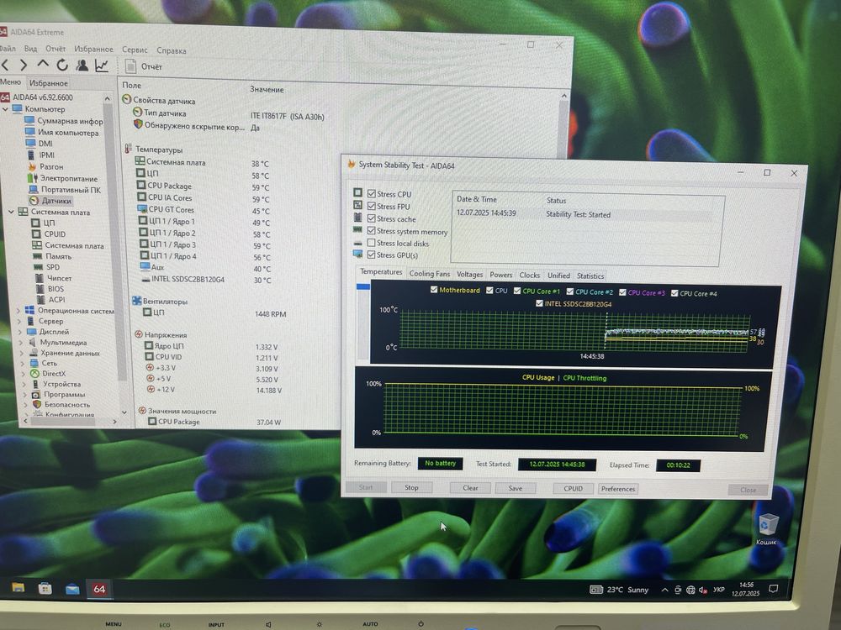Refresh the AIDA64 sensor view
841x630 pixels.
coord(62,66)
